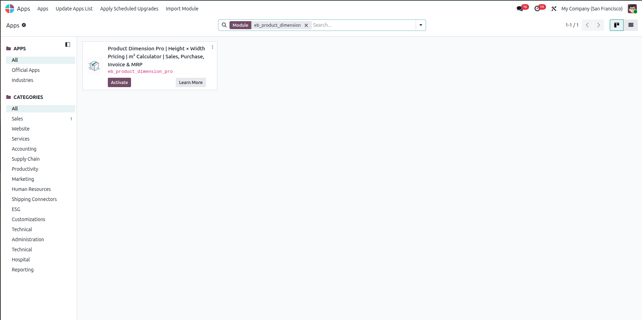Select the Website category

pyautogui.click(x=41, y=129)
